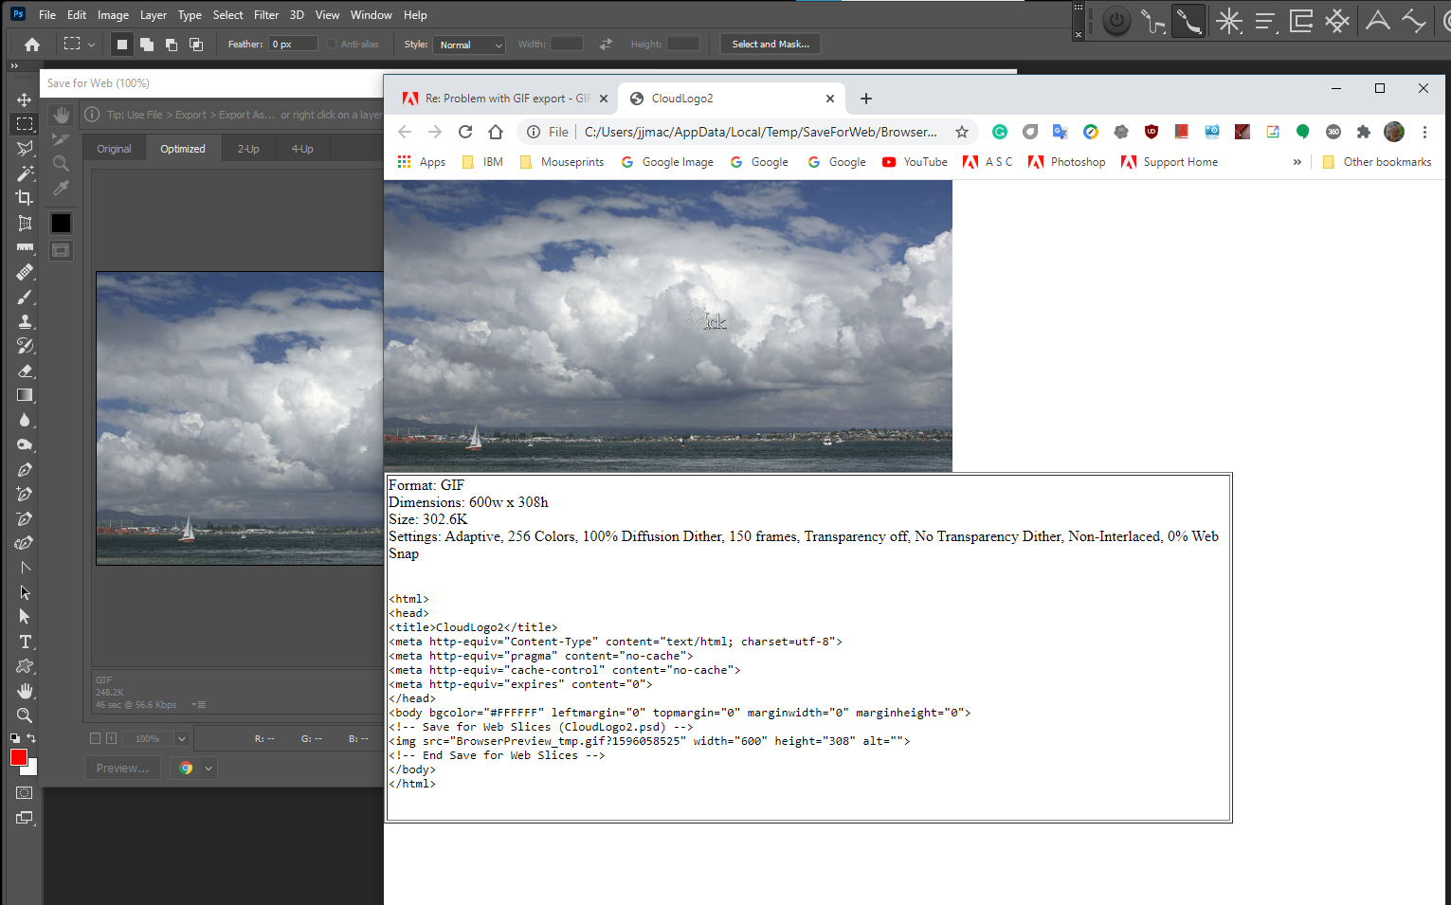Toggle the bookmark star in the address bar
Screen dimensions: 1451x905
pyautogui.click(x=962, y=133)
